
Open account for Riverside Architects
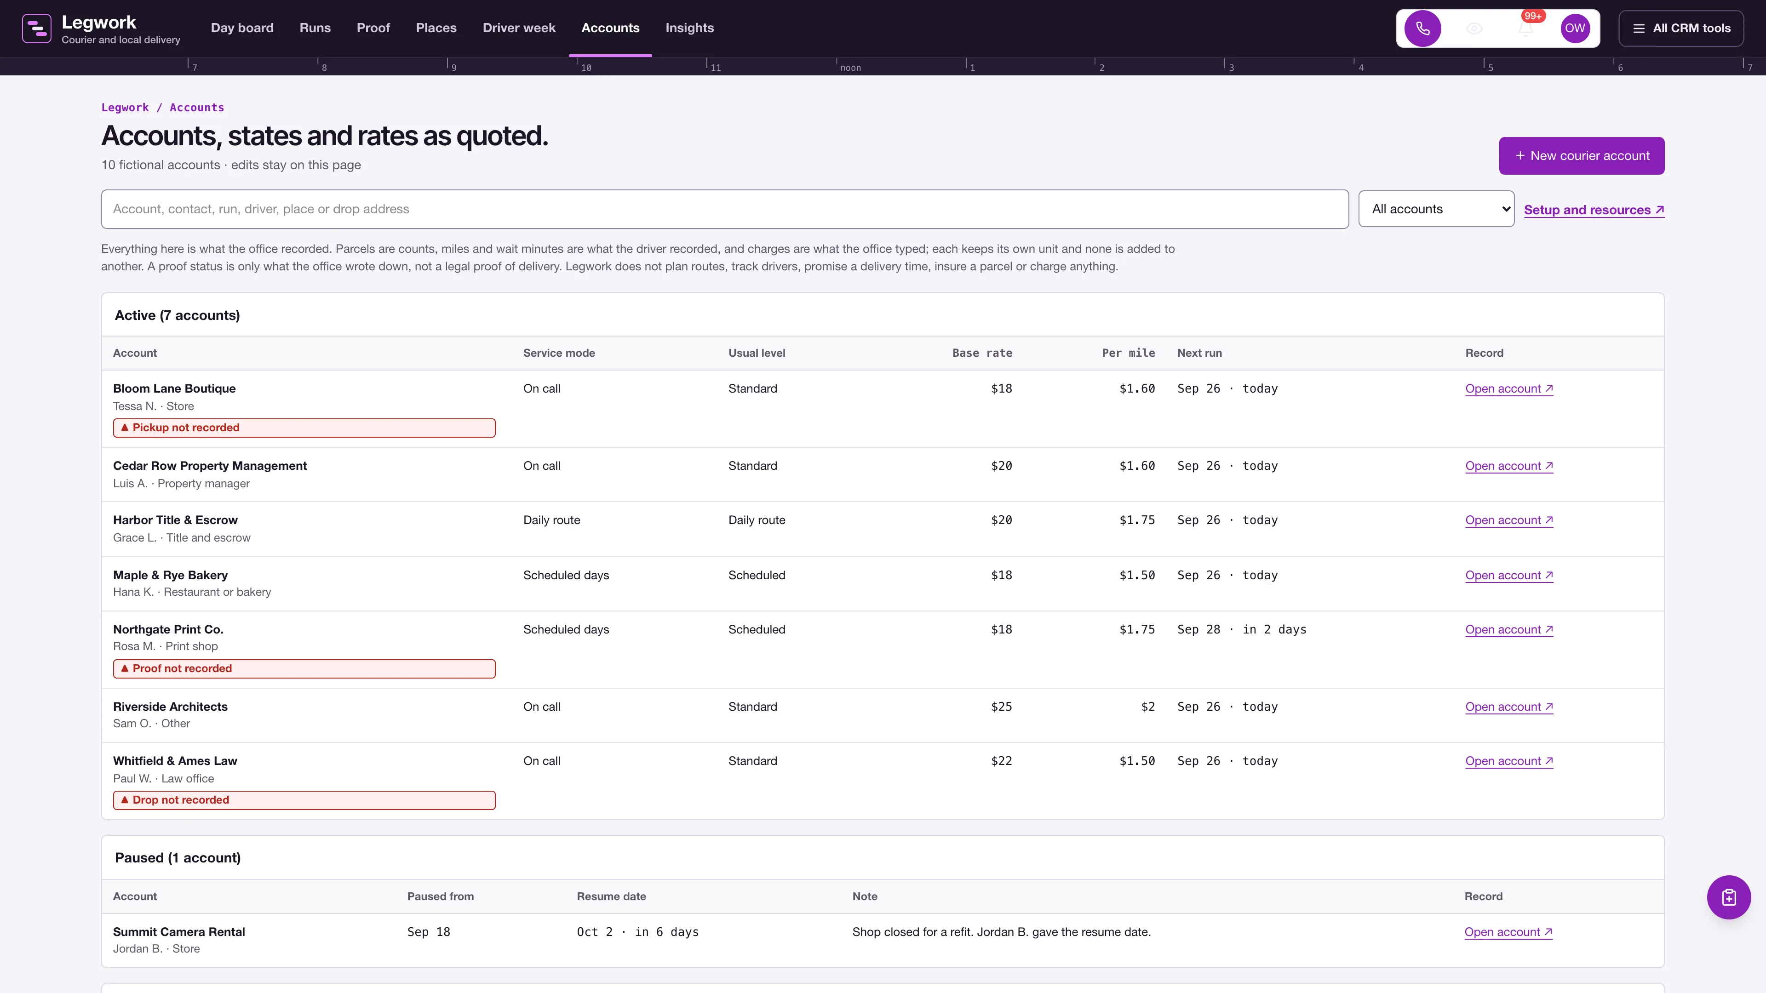click(x=1509, y=707)
